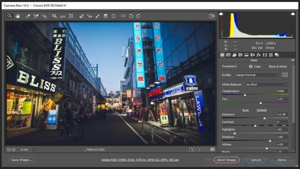The height and width of the screenshot is (169, 300).
Task: Click the Highlights value field -62
Action: click(x=282, y=130)
